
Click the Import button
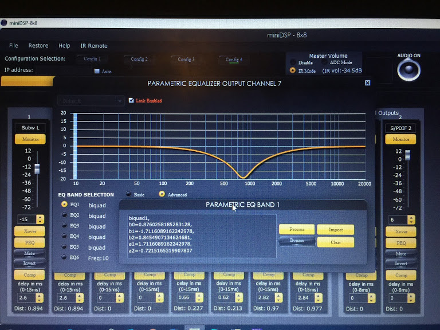pos(336,230)
